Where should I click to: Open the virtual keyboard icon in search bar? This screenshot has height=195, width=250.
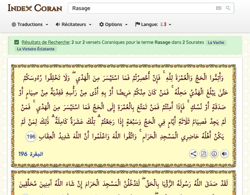point(218,8)
